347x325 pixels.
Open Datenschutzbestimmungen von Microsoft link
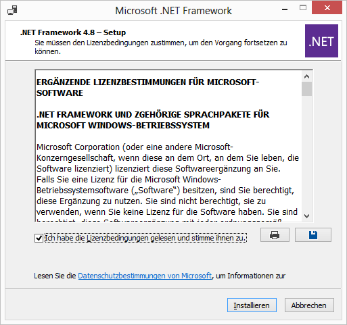[145, 276]
